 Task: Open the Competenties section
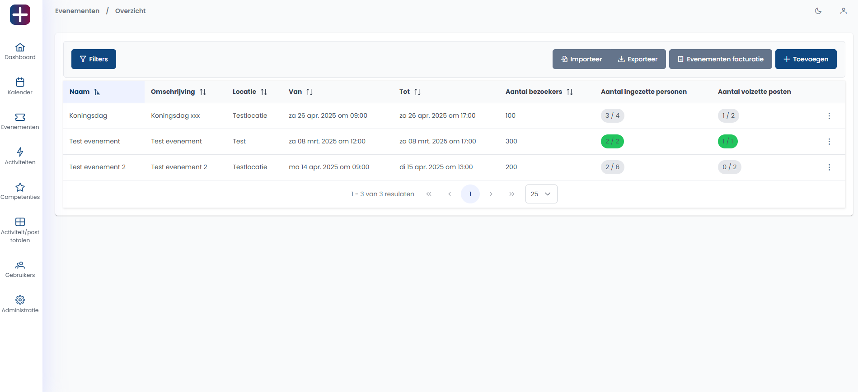point(20,191)
